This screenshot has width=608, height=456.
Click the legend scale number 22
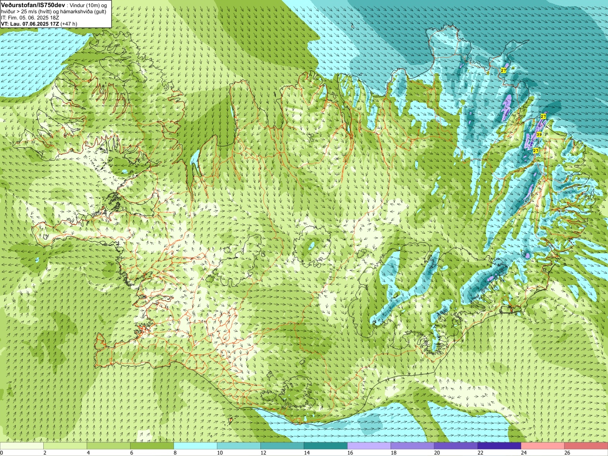(x=480, y=453)
